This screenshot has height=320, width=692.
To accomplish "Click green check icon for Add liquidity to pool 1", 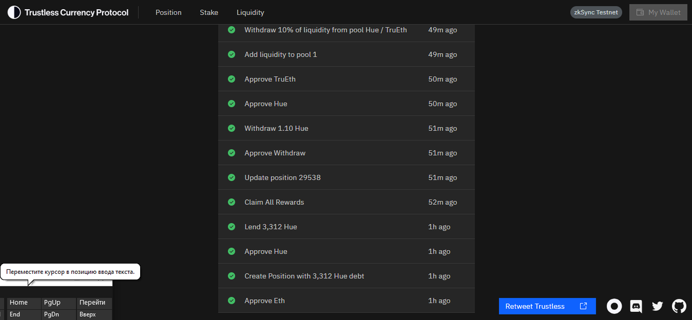I will pyautogui.click(x=231, y=54).
